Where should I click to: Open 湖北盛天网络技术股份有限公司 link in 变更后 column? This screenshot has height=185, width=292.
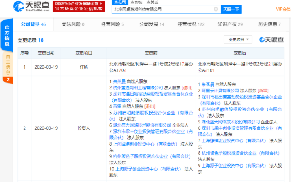(x=231, y=122)
